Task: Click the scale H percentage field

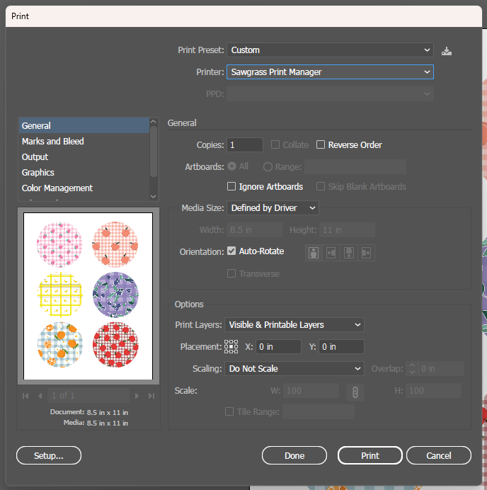Action: click(x=433, y=391)
